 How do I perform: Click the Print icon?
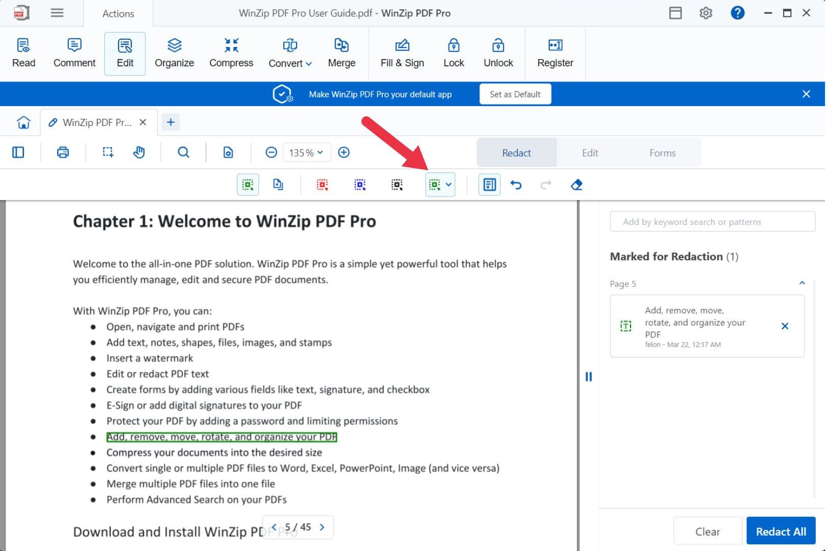[x=63, y=153]
